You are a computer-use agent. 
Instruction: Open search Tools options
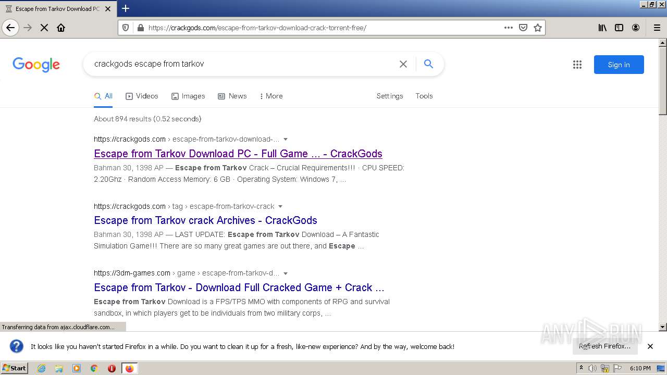click(424, 96)
